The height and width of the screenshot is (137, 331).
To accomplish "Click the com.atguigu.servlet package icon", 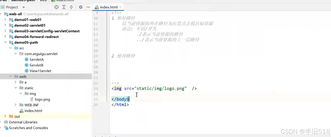I will pyautogui.click(x=21, y=54).
